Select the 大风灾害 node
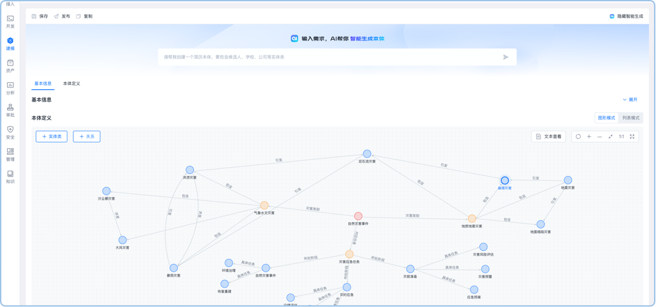The width and height of the screenshot is (656, 307). (x=122, y=240)
